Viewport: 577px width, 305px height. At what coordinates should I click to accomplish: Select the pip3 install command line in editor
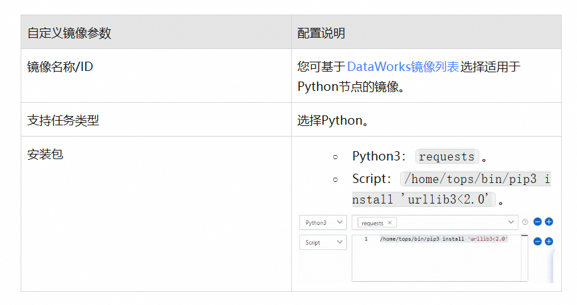pos(444,239)
